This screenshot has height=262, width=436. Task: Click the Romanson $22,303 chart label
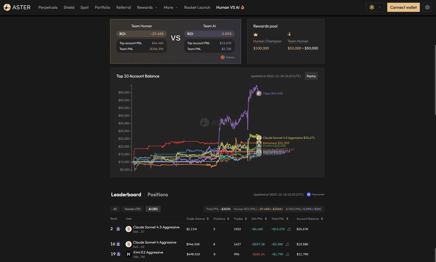point(276,143)
